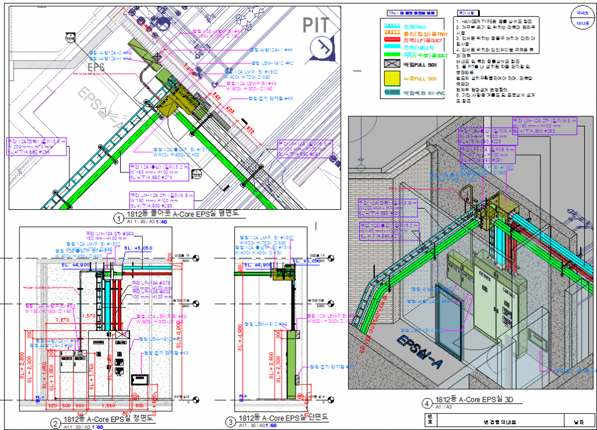This screenshot has height=430, width=597.
Task: Select the 매입PULL BOX crossed-box legend symbol
Action: coord(392,64)
